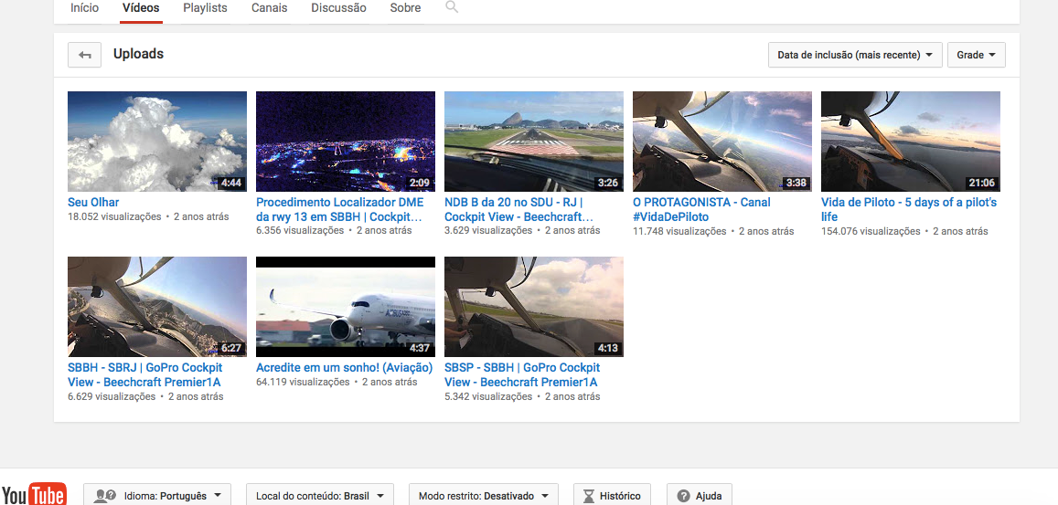Click the 18.052 visualizações text

(114, 216)
